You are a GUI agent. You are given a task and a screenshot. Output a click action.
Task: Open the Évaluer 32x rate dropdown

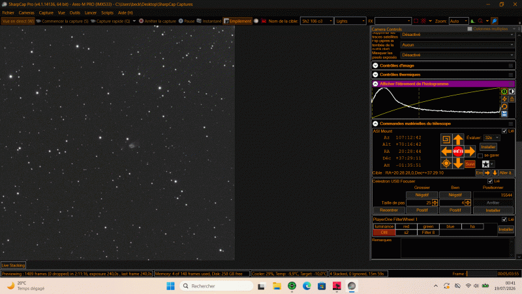point(492,138)
